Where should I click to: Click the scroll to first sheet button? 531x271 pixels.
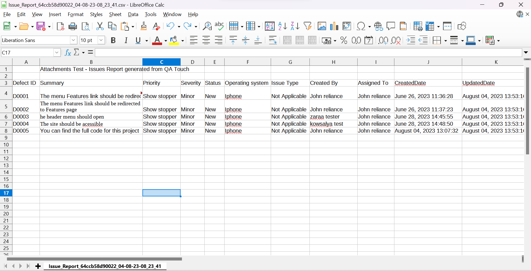point(6,266)
